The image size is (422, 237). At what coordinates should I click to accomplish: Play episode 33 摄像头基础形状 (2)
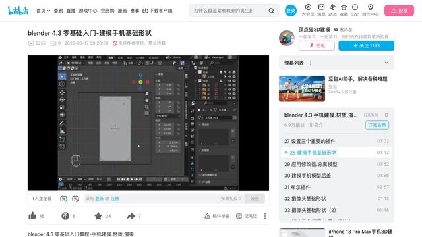click(336, 210)
